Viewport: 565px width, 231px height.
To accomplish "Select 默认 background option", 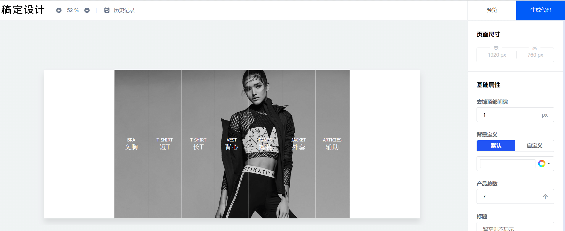I will coord(496,146).
